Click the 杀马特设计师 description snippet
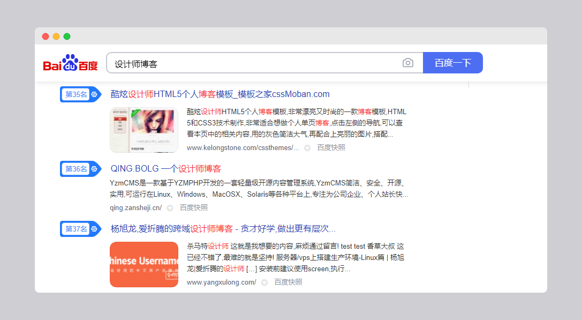The image size is (582, 320). 296,257
